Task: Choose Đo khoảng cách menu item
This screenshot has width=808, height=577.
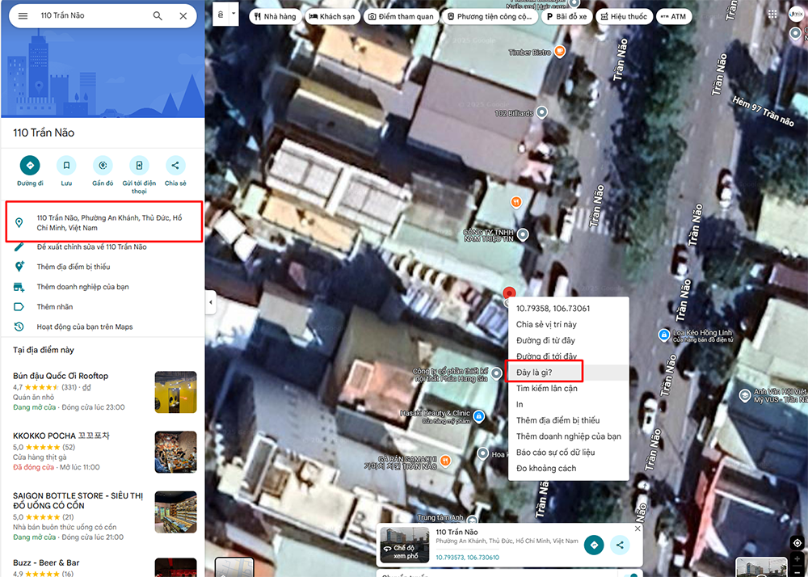Action: [x=568, y=468]
